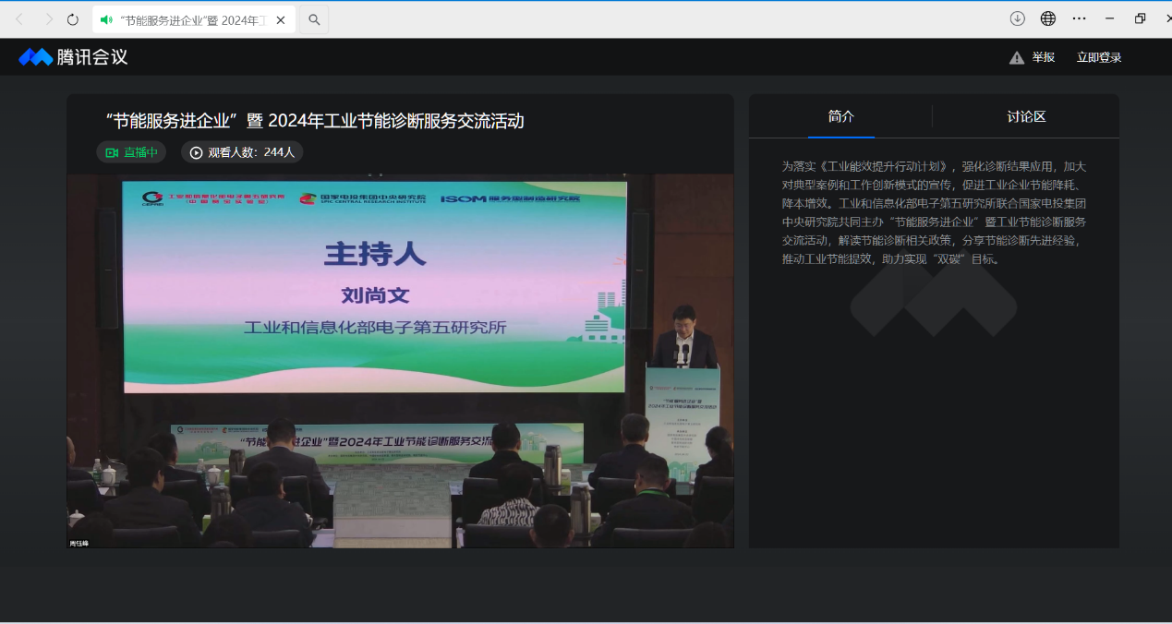Click the 直播中 live status badge
This screenshot has width=1172, height=624.
point(131,152)
